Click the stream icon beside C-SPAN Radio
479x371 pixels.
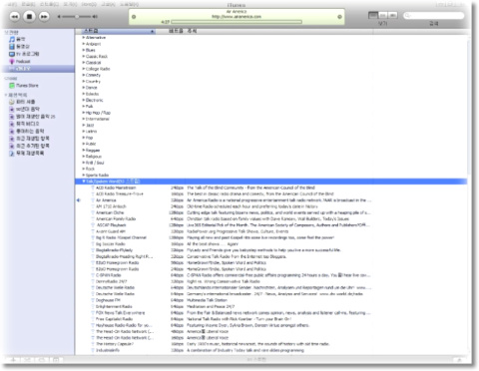tap(93, 275)
